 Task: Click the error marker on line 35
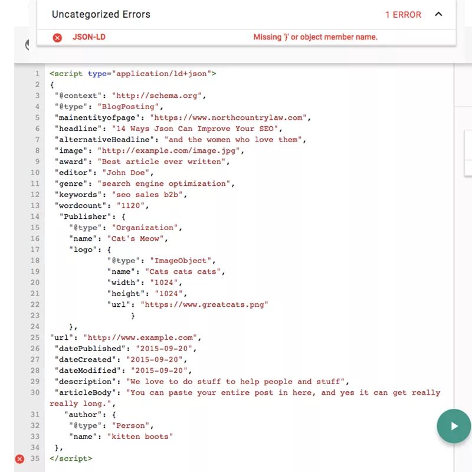pos(19,459)
